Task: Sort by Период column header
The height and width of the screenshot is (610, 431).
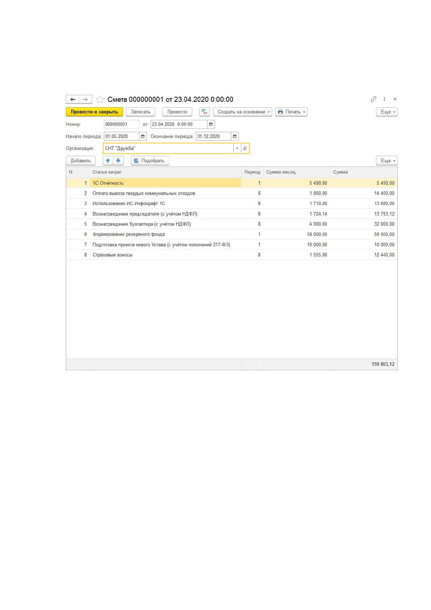Action: [x=252, y=172]
